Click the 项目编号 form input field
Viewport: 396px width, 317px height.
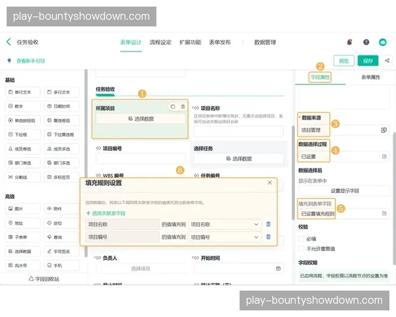[141, 158]
